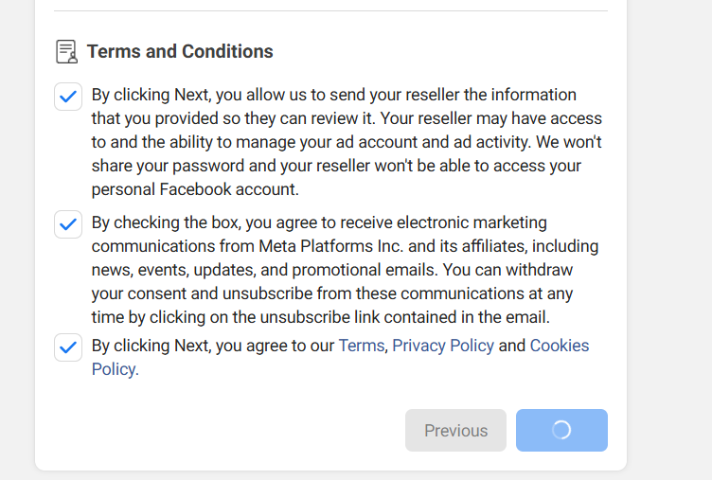Toggle the agree to Terms and policies checkbox
This screenshot has width=712, height=480.
68,347
